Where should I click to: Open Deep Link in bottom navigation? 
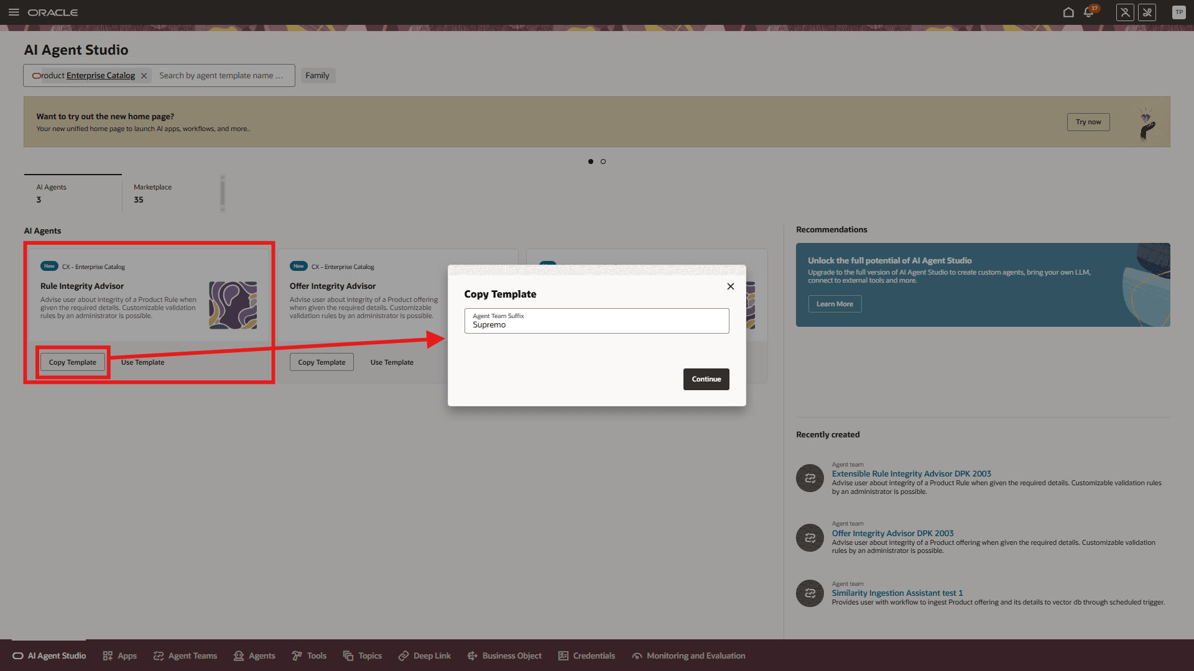tap(425, 655)
